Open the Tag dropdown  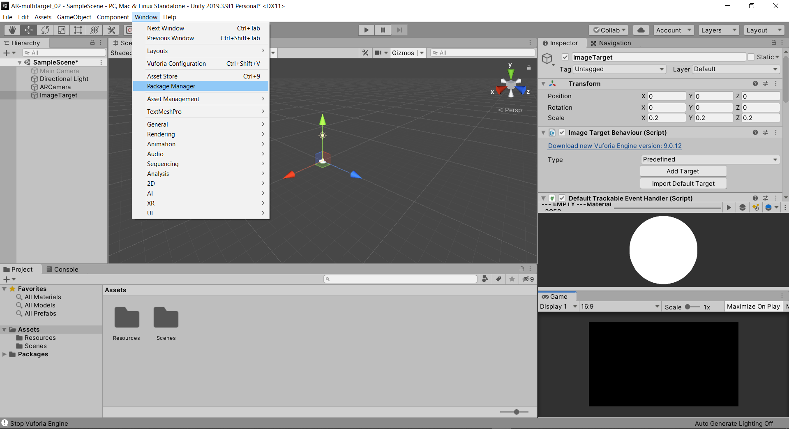point(619,69)
